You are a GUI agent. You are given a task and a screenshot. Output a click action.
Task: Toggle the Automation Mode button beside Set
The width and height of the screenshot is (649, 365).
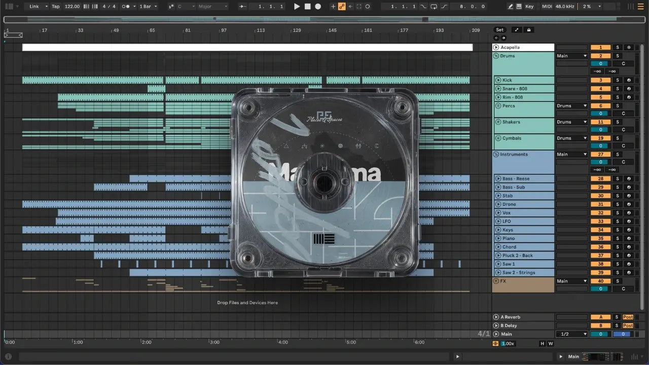tap(516, 30)
